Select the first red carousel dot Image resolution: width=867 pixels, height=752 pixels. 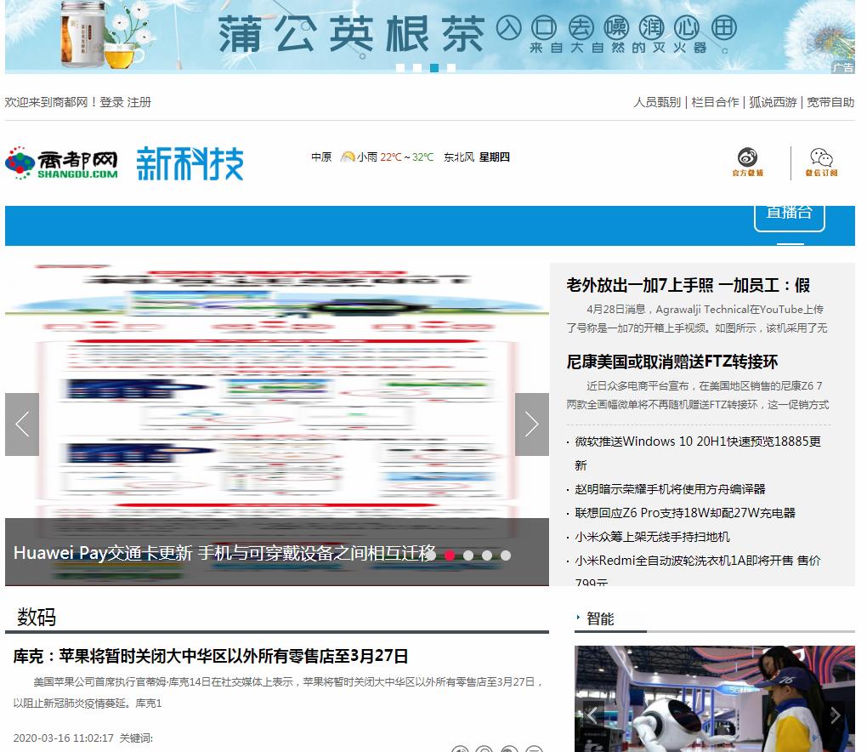pyautogui.click(x=450, y=555)
